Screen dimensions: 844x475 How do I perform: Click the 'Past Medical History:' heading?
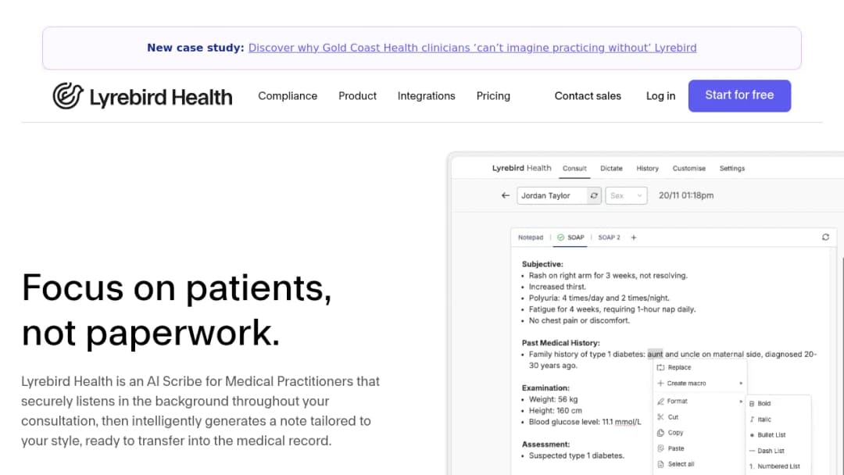[x=560, y=343]
